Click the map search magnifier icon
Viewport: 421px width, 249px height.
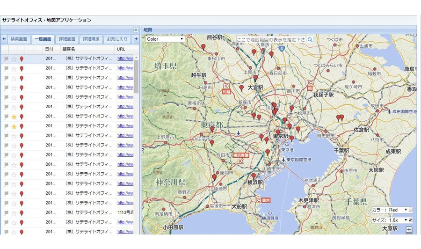click(x=310, y=40)
